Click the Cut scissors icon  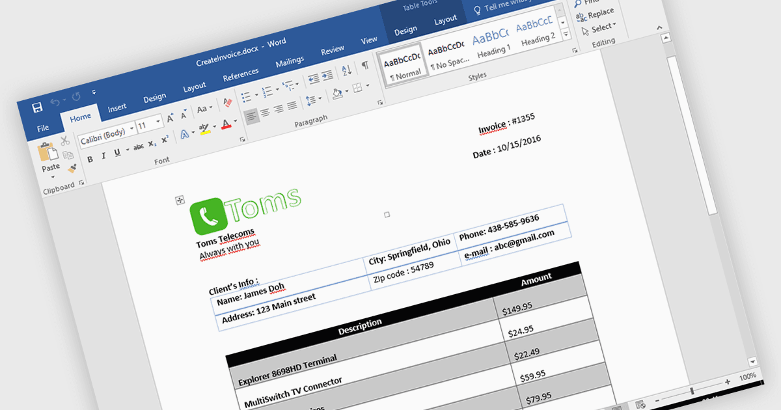point(64,141)
